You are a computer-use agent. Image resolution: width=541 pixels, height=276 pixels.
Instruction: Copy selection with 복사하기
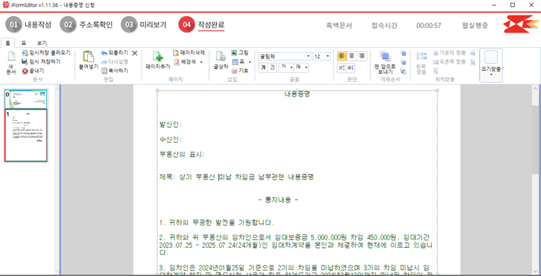115,71
